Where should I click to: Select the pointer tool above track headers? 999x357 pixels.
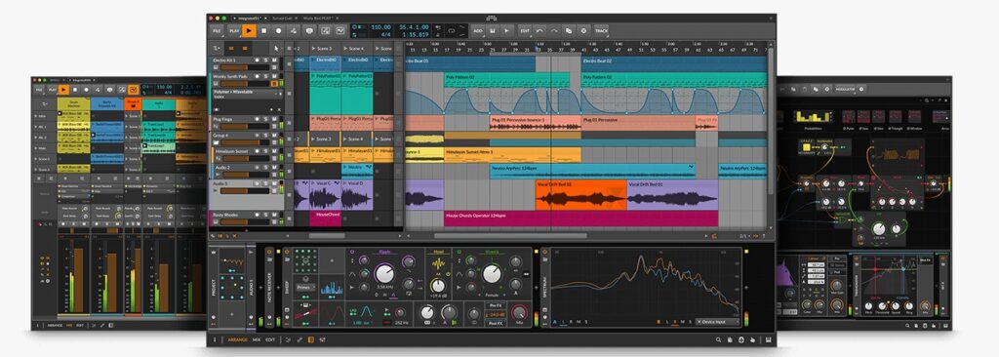pyautogui.click(x=276, y=49)
